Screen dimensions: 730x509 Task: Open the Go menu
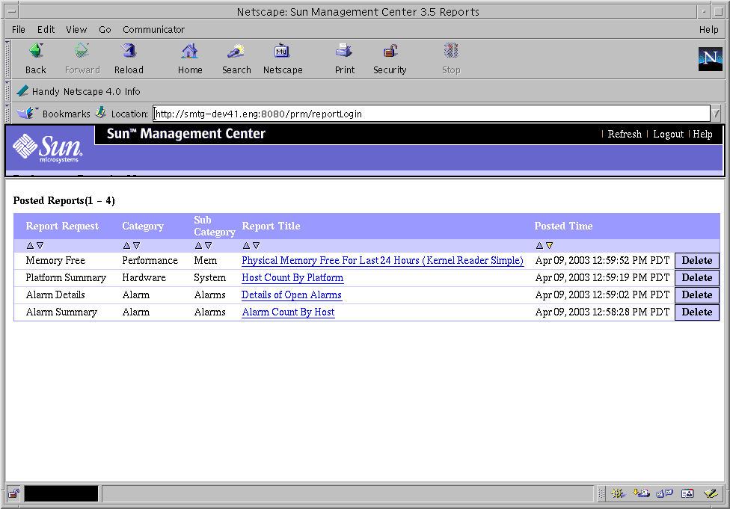(105, 30)
